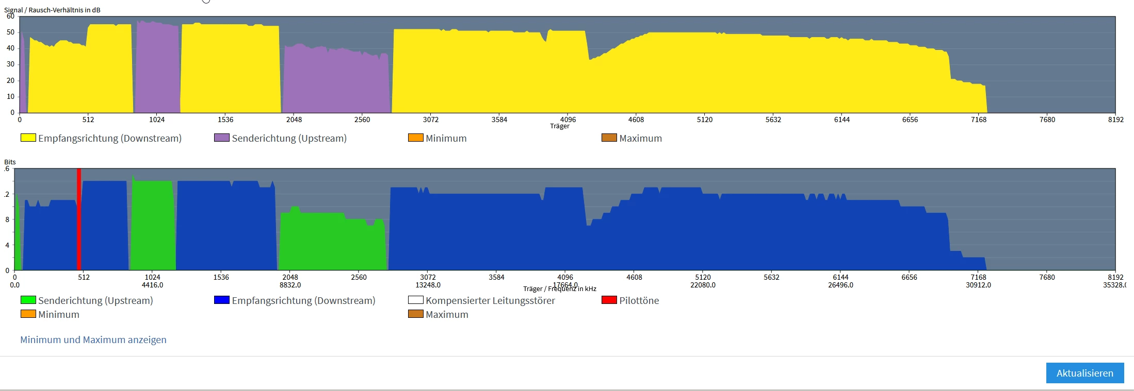The width and height of the screenshot is (1134, 391).
Task: Click 'Minimum' label in the Bits legend
Action: pyautogui.click(x=59, y=314)
